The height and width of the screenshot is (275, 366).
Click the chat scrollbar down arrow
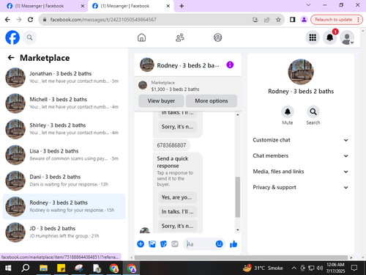click(238, 230)
